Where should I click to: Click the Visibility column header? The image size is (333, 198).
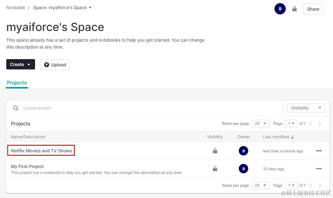click(215, 137)
